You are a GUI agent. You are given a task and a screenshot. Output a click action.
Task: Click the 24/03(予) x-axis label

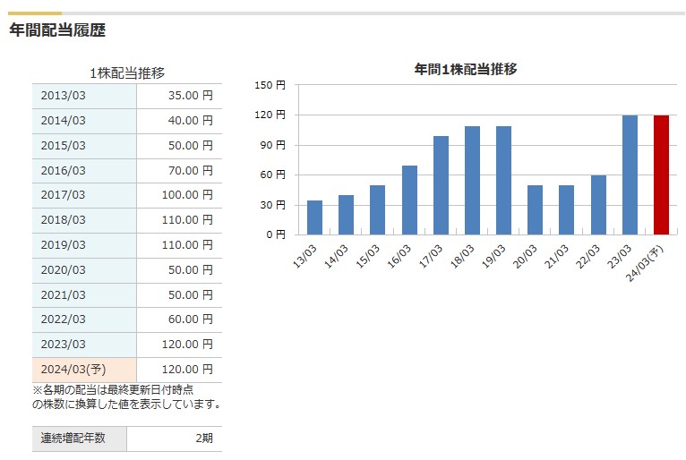click(x=645, y=263)
